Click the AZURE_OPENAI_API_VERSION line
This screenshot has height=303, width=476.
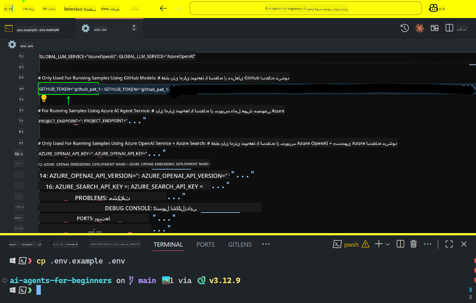click(147, 176)
